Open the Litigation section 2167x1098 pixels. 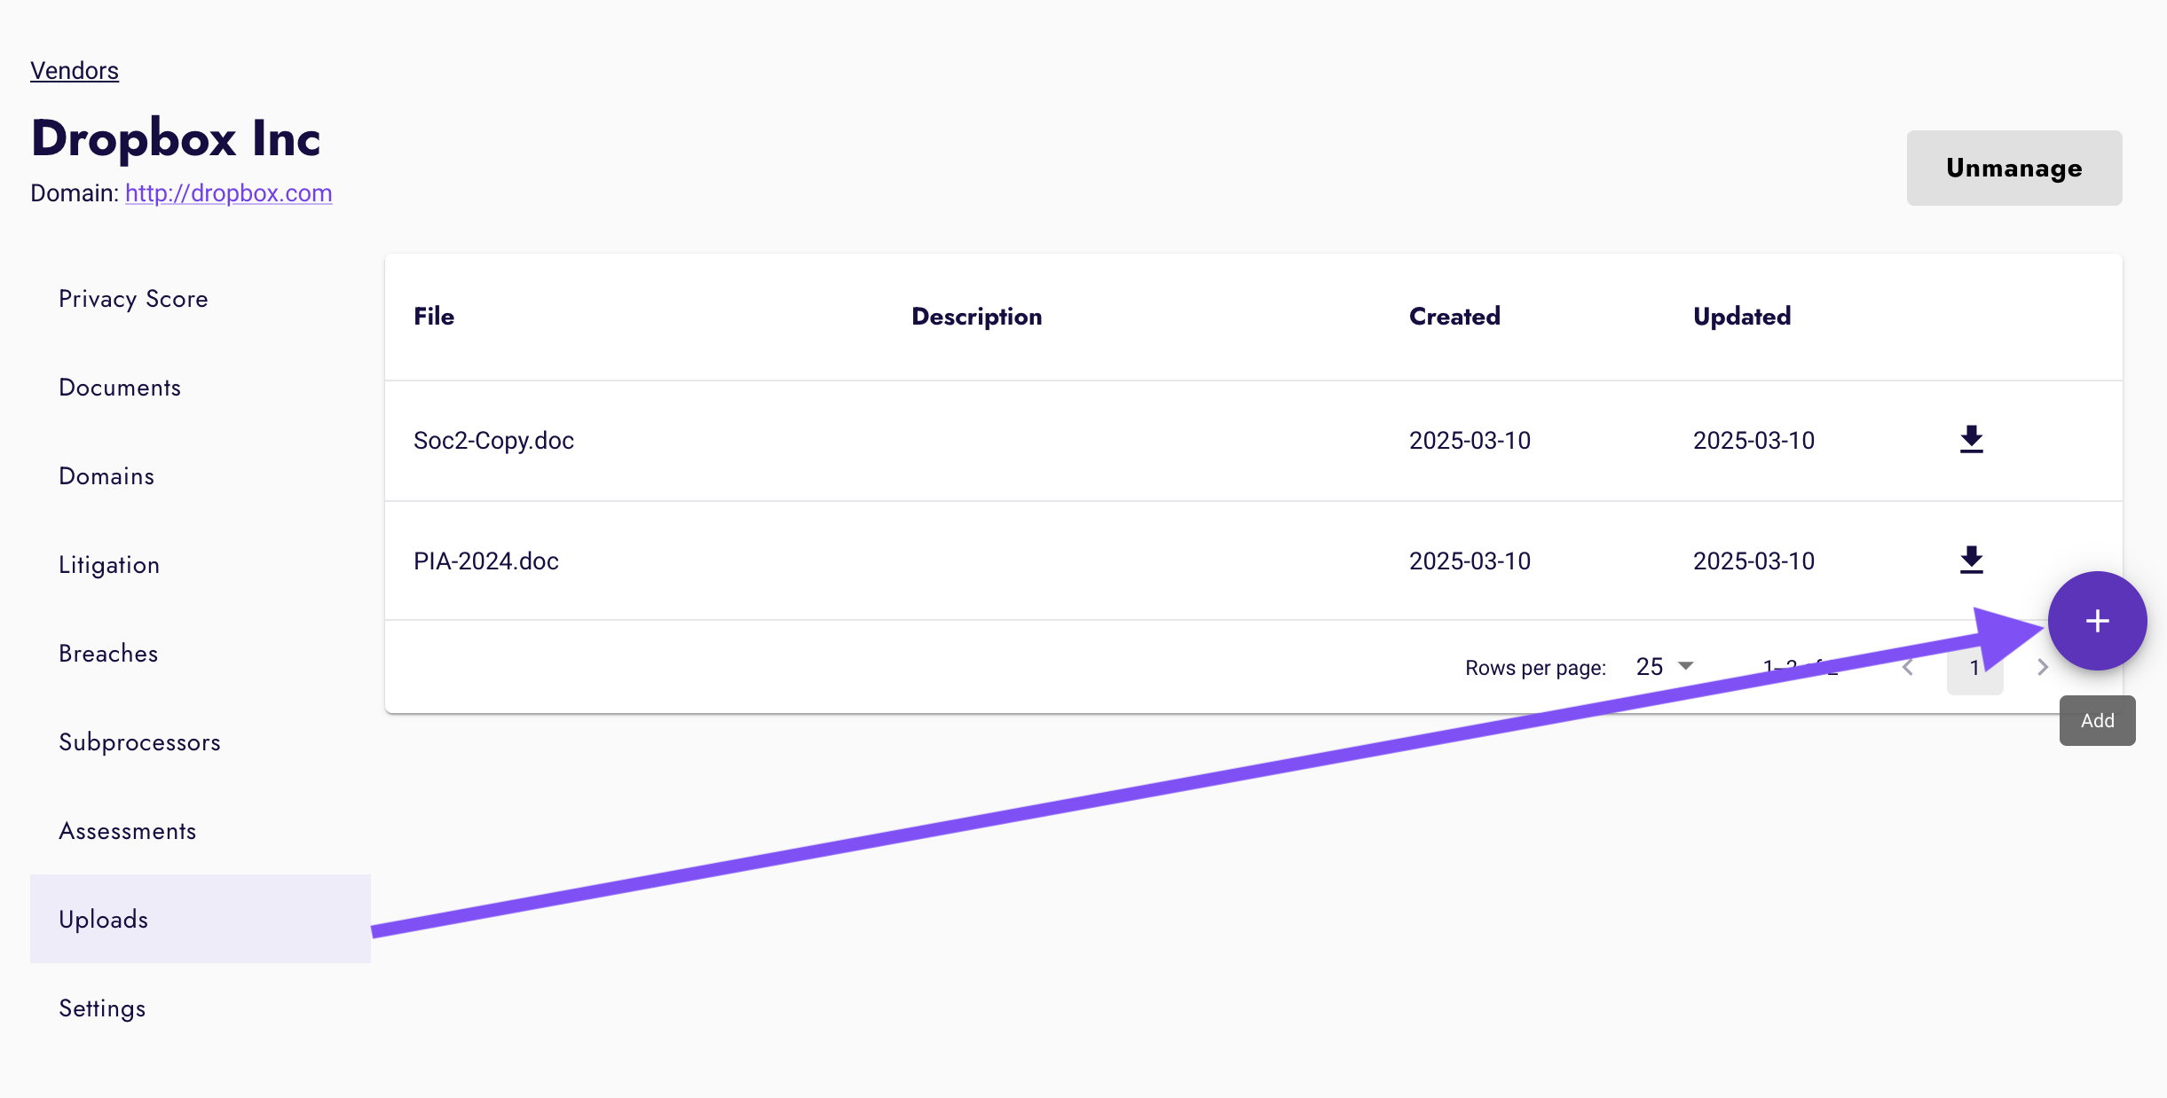click(201, 565)
